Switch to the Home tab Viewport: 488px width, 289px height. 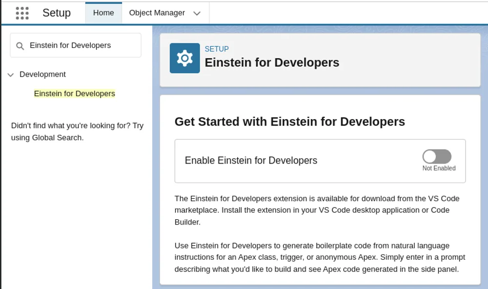pyautogui.click(x=103, y=13)
